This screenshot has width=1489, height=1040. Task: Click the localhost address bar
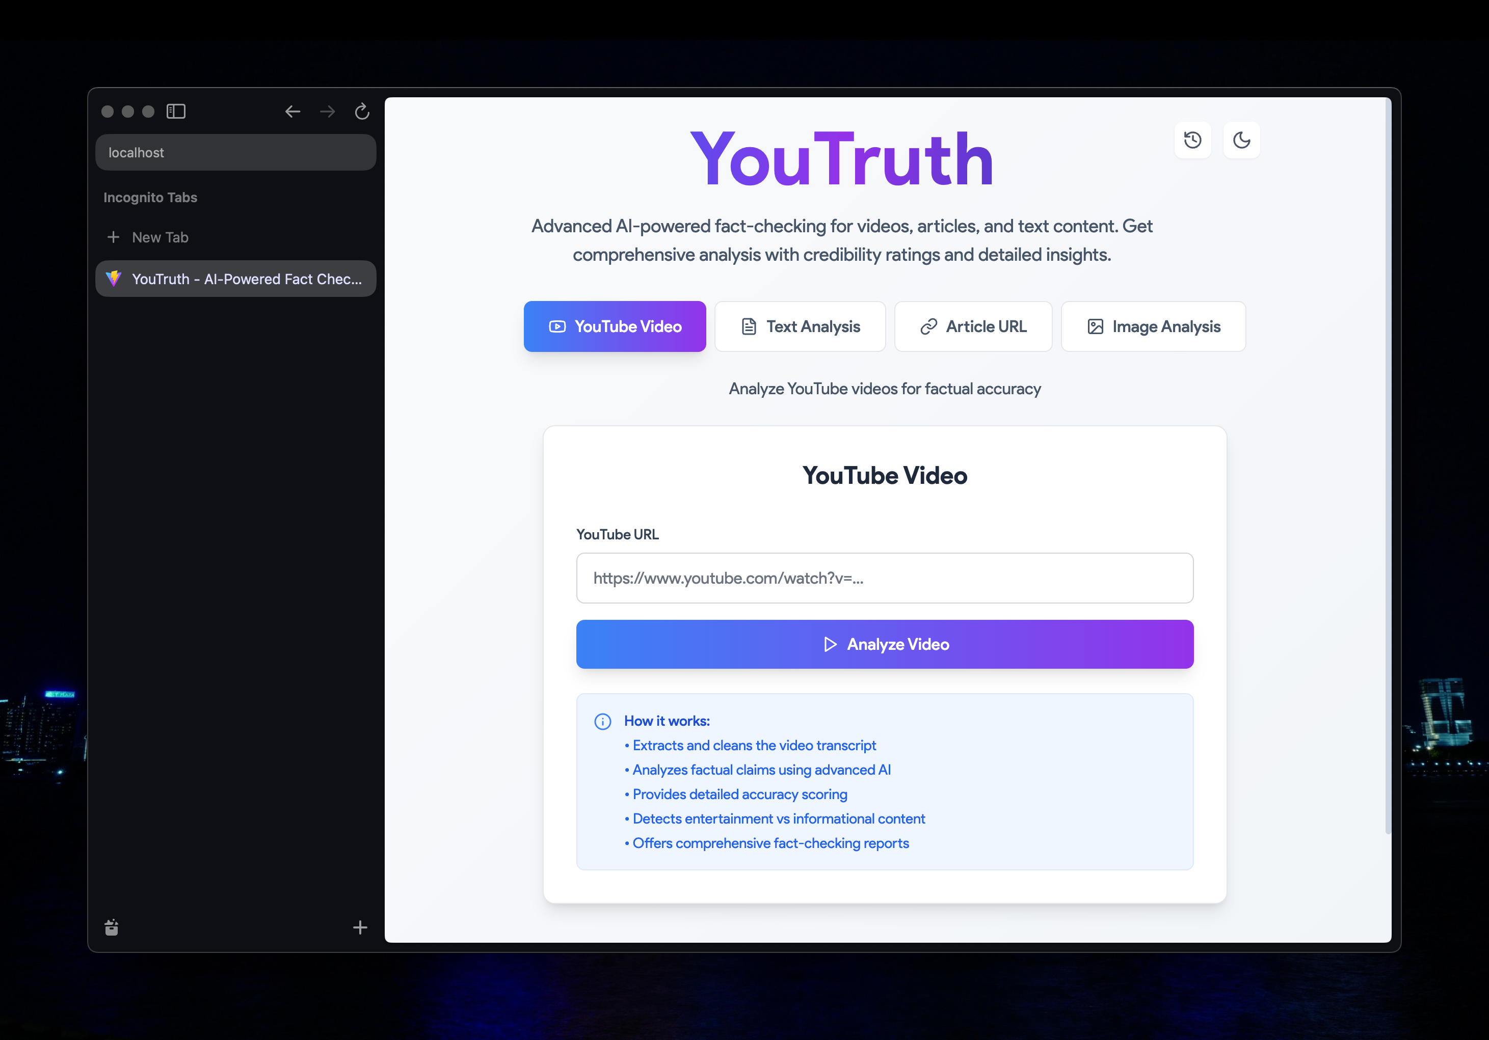pyautogui.click(x=235, y=152)
